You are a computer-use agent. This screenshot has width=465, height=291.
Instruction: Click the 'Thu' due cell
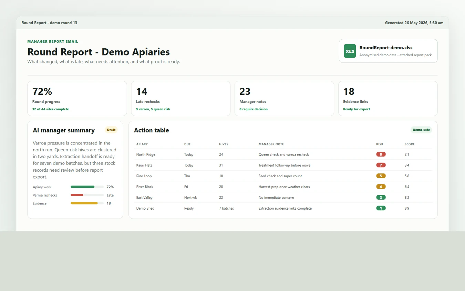pos(187,176)
